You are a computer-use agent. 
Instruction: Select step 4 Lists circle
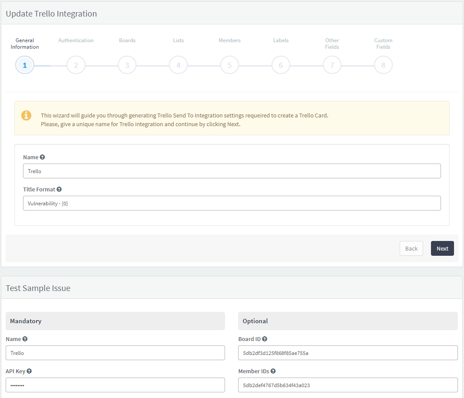tap(179, 65)
